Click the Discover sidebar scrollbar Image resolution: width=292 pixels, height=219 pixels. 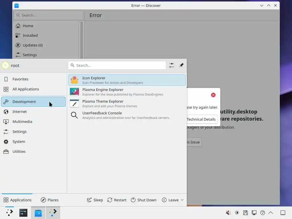(x=81, y=40)
